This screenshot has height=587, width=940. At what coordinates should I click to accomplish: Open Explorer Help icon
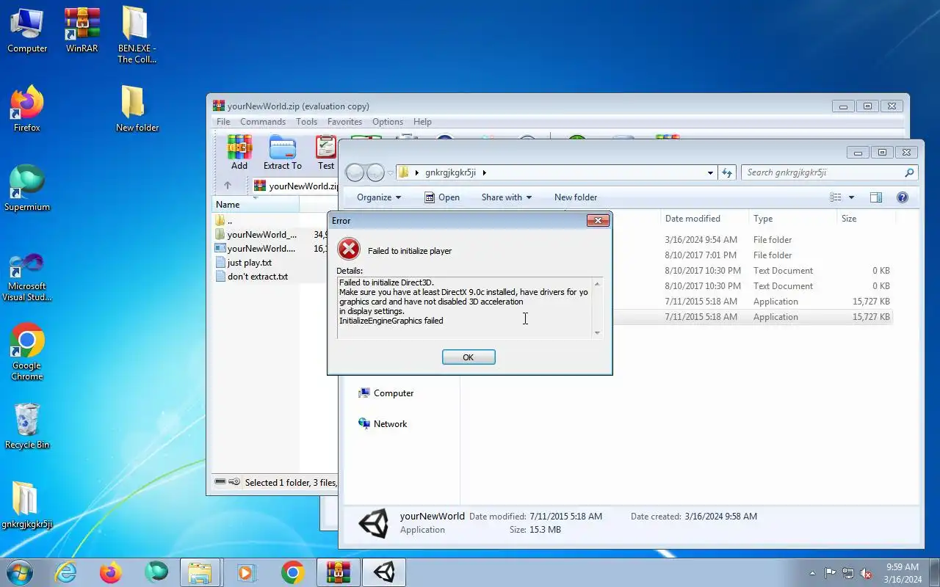tap(903, 197)
